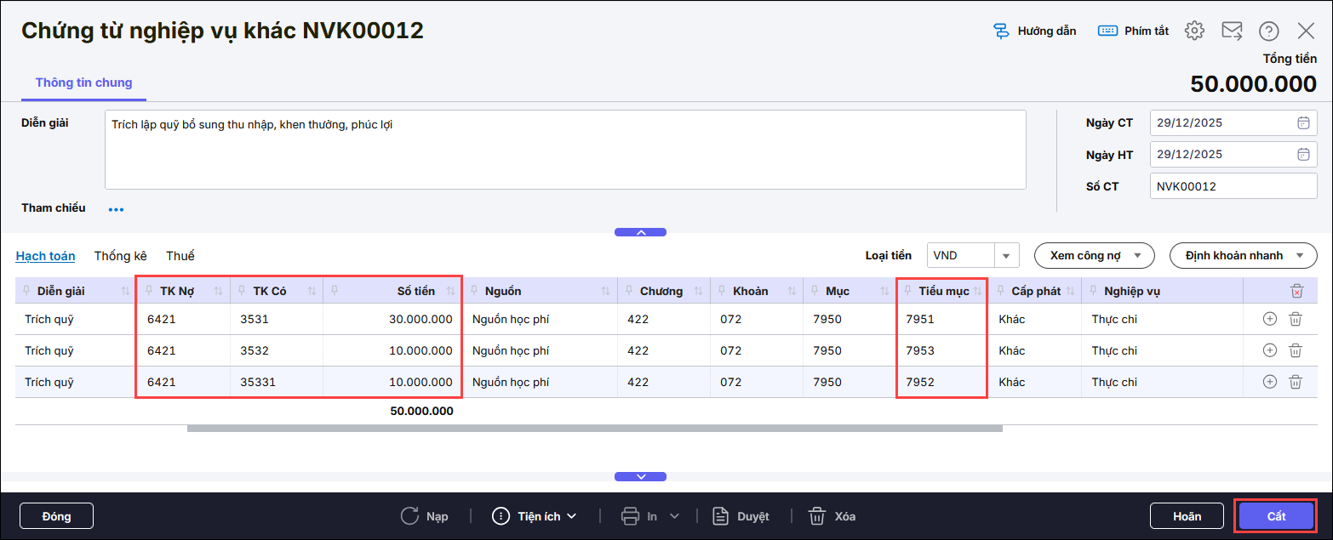Switch to the Thuế tab
Viewport: 1333px width, 540px height.
point(180,256)
